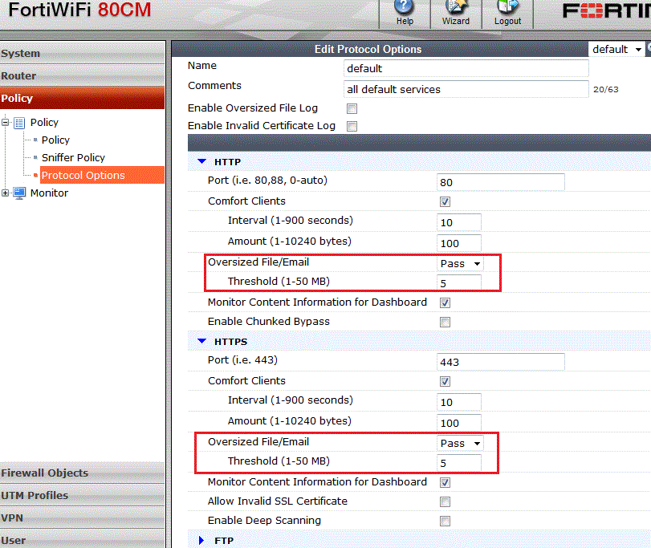Click the Comments input field
Screen dimensions: 651x548
click(x=466, y=89)
